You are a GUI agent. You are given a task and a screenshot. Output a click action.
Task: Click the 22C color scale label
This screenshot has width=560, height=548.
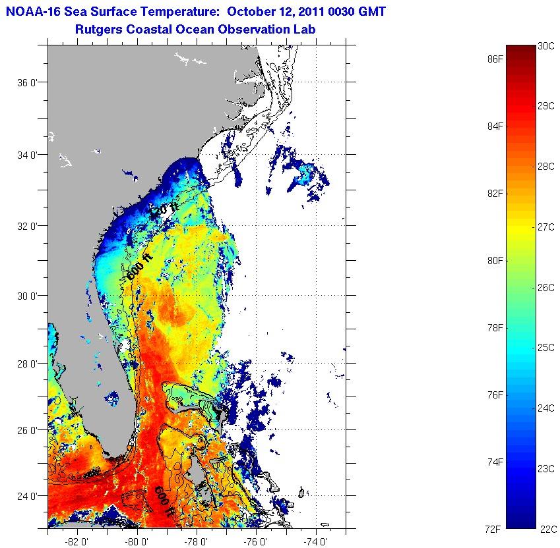[549, 529]
